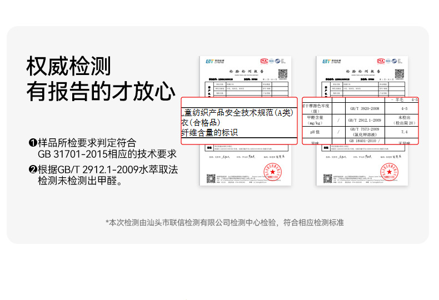Image resolution: width=439 pixels, height=300 pixels.
Task: Click the top QR code on right report
Action: click(x=400, y=74)
